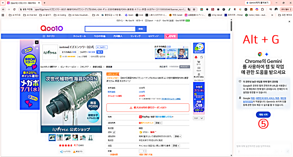293x157 pixels.
Task: Click the translate page icon in address bar
Action: pos(189,9)
